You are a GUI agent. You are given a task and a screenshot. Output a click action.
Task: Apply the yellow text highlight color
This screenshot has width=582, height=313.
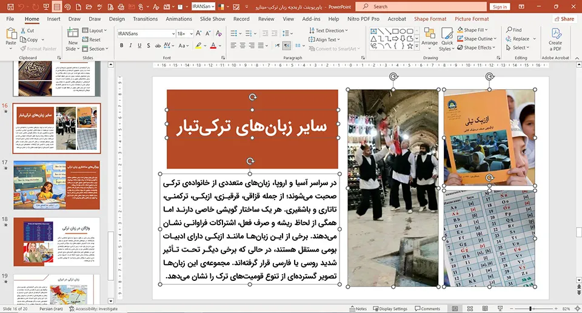pyautogui.click(x=198, y=45)
